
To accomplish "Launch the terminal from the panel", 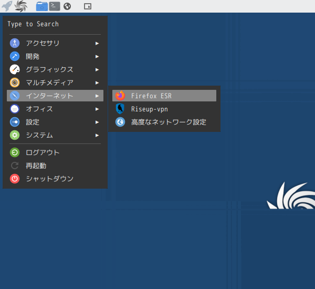I will 55,6.
